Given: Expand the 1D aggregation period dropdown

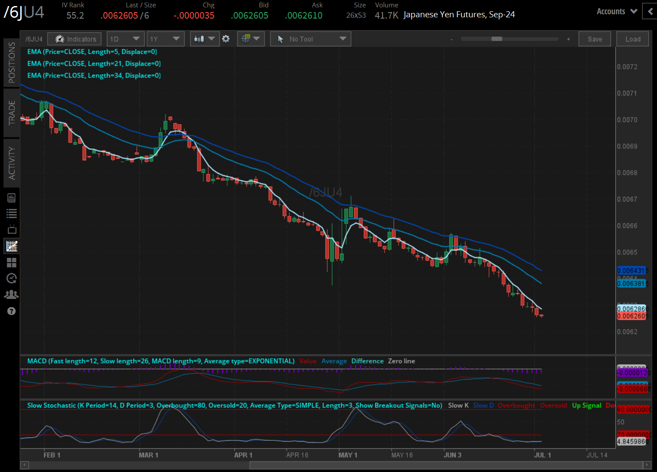Looking at the screenshot, I should pyautogui.click(x=126, y=39).
